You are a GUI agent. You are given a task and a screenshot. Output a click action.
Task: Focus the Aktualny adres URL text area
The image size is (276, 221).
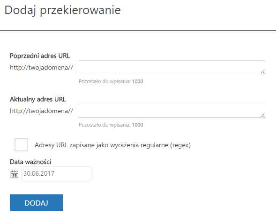[172, 111]
